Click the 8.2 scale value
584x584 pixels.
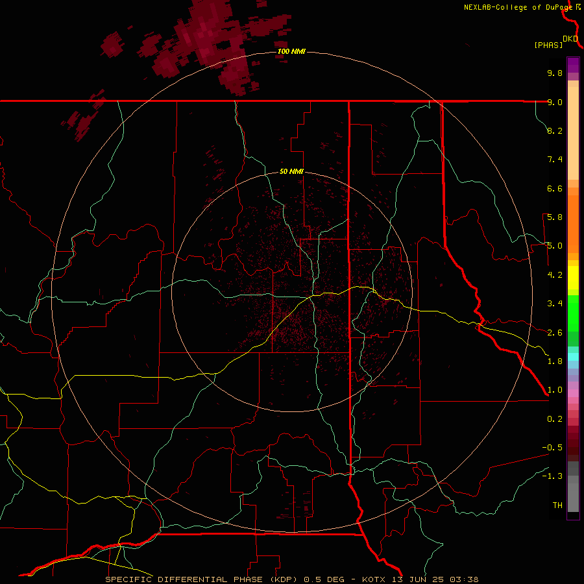[555, 130]
